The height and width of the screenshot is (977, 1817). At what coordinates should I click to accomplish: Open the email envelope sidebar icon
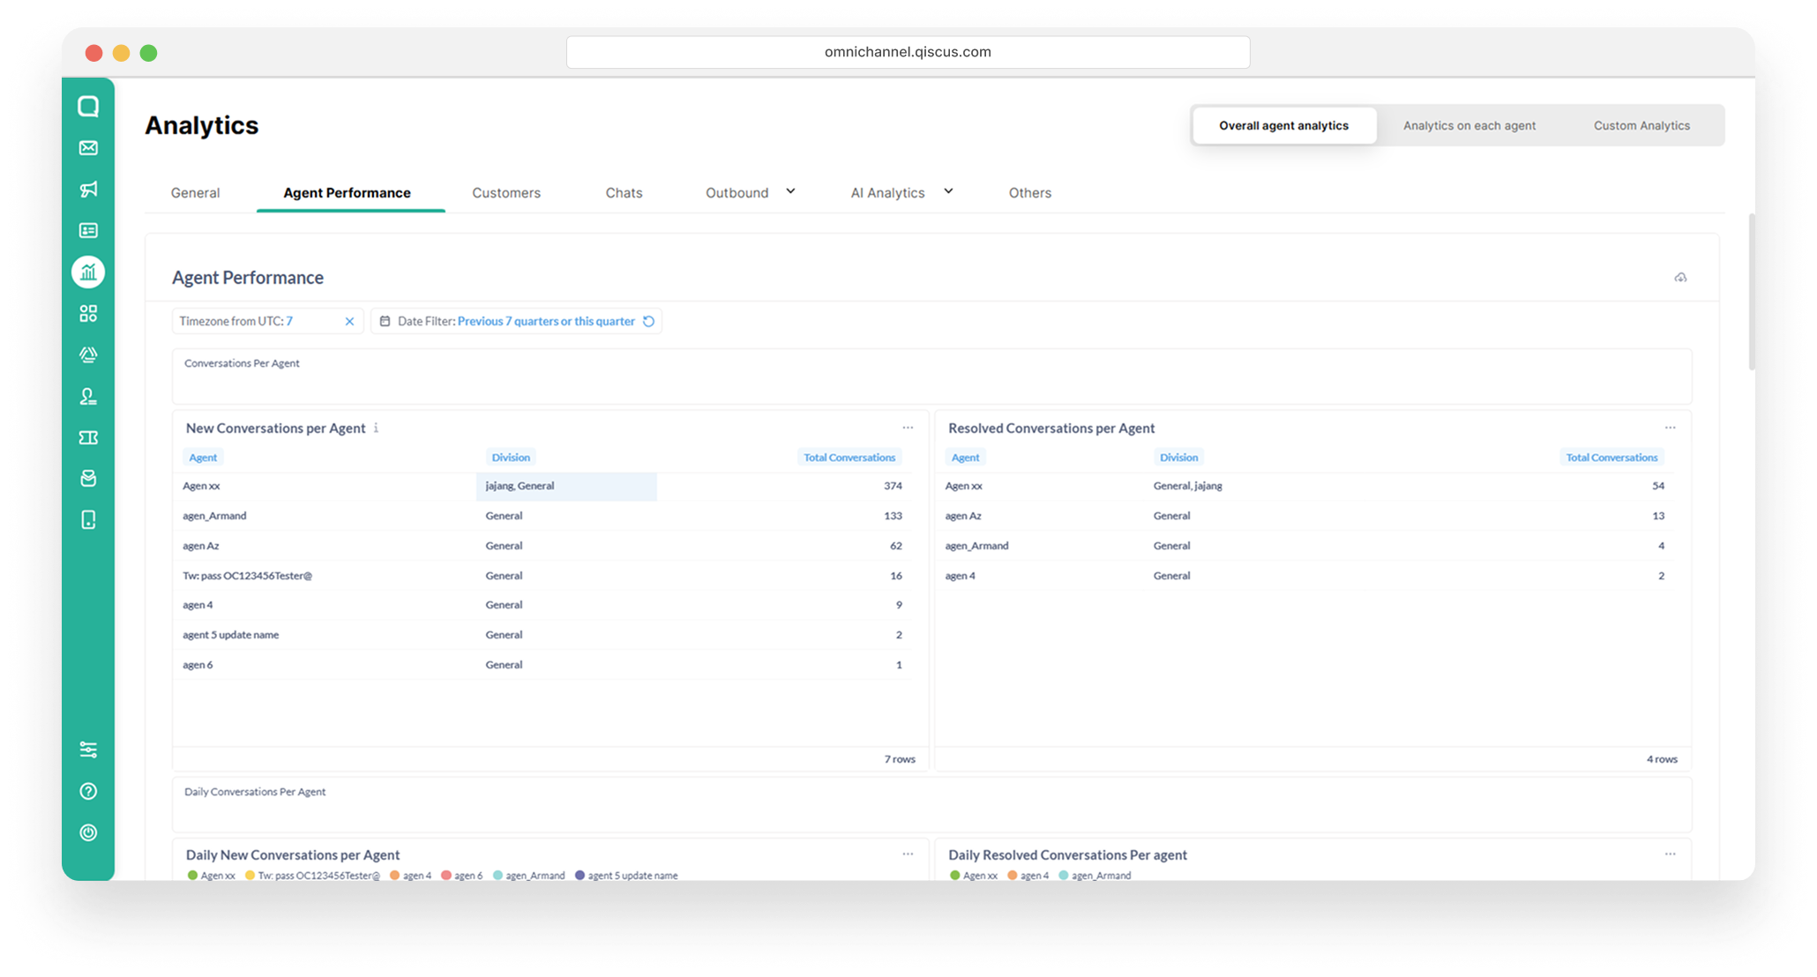point(88,148)
